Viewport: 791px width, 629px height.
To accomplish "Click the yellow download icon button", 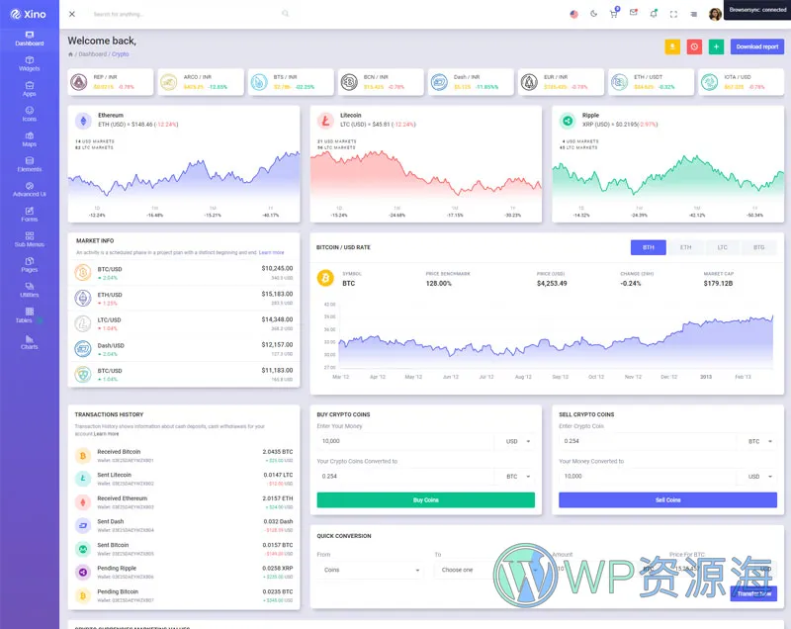I will coord(672,46).
